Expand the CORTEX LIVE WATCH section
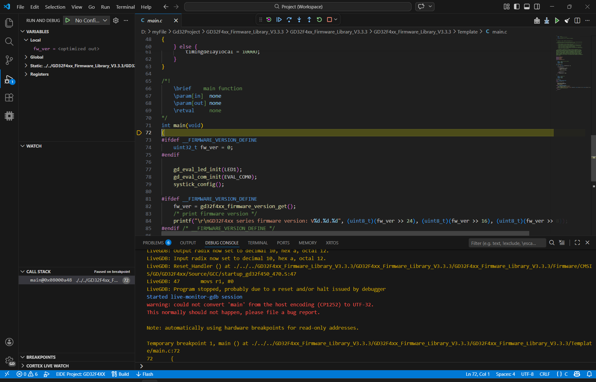This screenshot has width=596, height=382. [x=23, y=366]
